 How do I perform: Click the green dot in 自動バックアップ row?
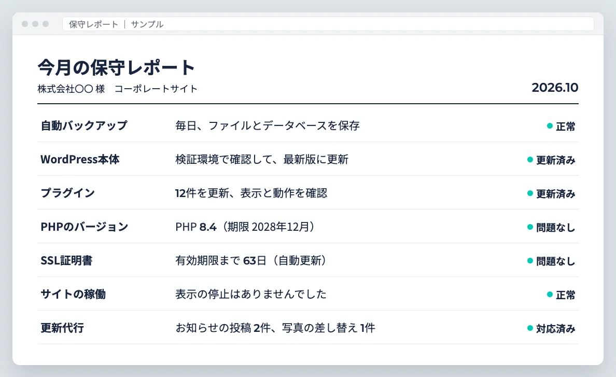click(550, 125)
